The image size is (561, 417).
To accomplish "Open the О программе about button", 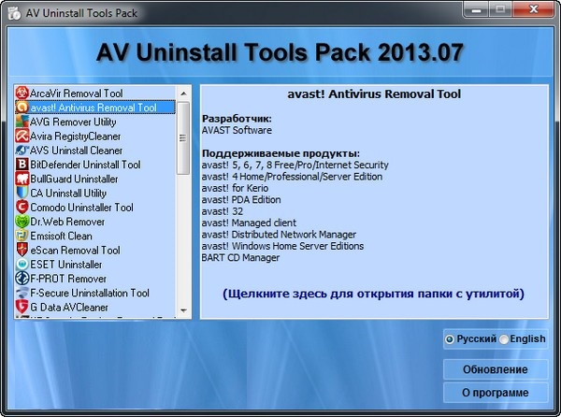I will (x=496, y=393).
